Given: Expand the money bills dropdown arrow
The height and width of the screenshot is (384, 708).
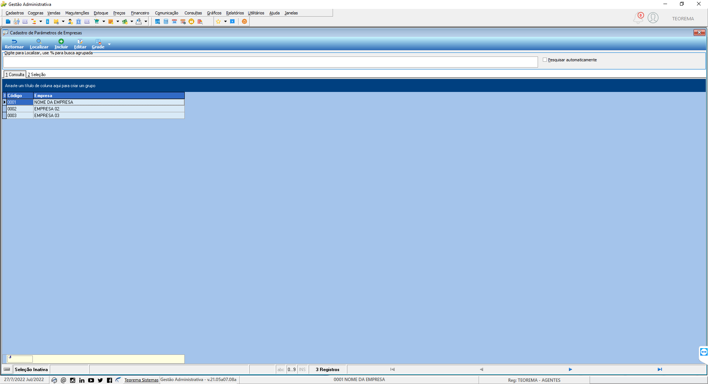Looking at the screenshot, I should [x=132, y=21].
